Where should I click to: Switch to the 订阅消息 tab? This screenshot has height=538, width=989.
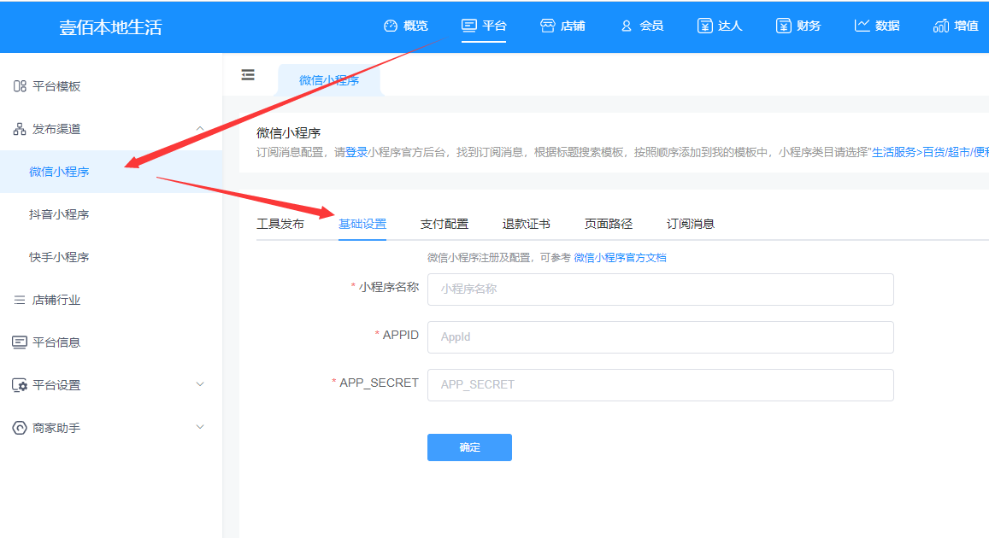click(x=690, y=224)
